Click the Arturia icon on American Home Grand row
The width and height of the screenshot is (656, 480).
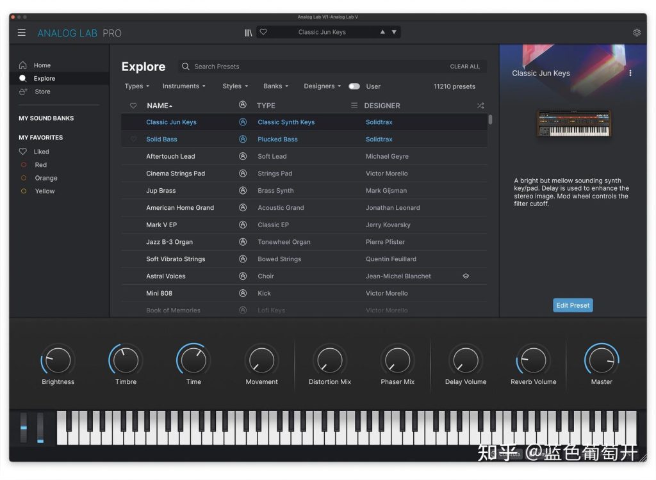point(243,208)
